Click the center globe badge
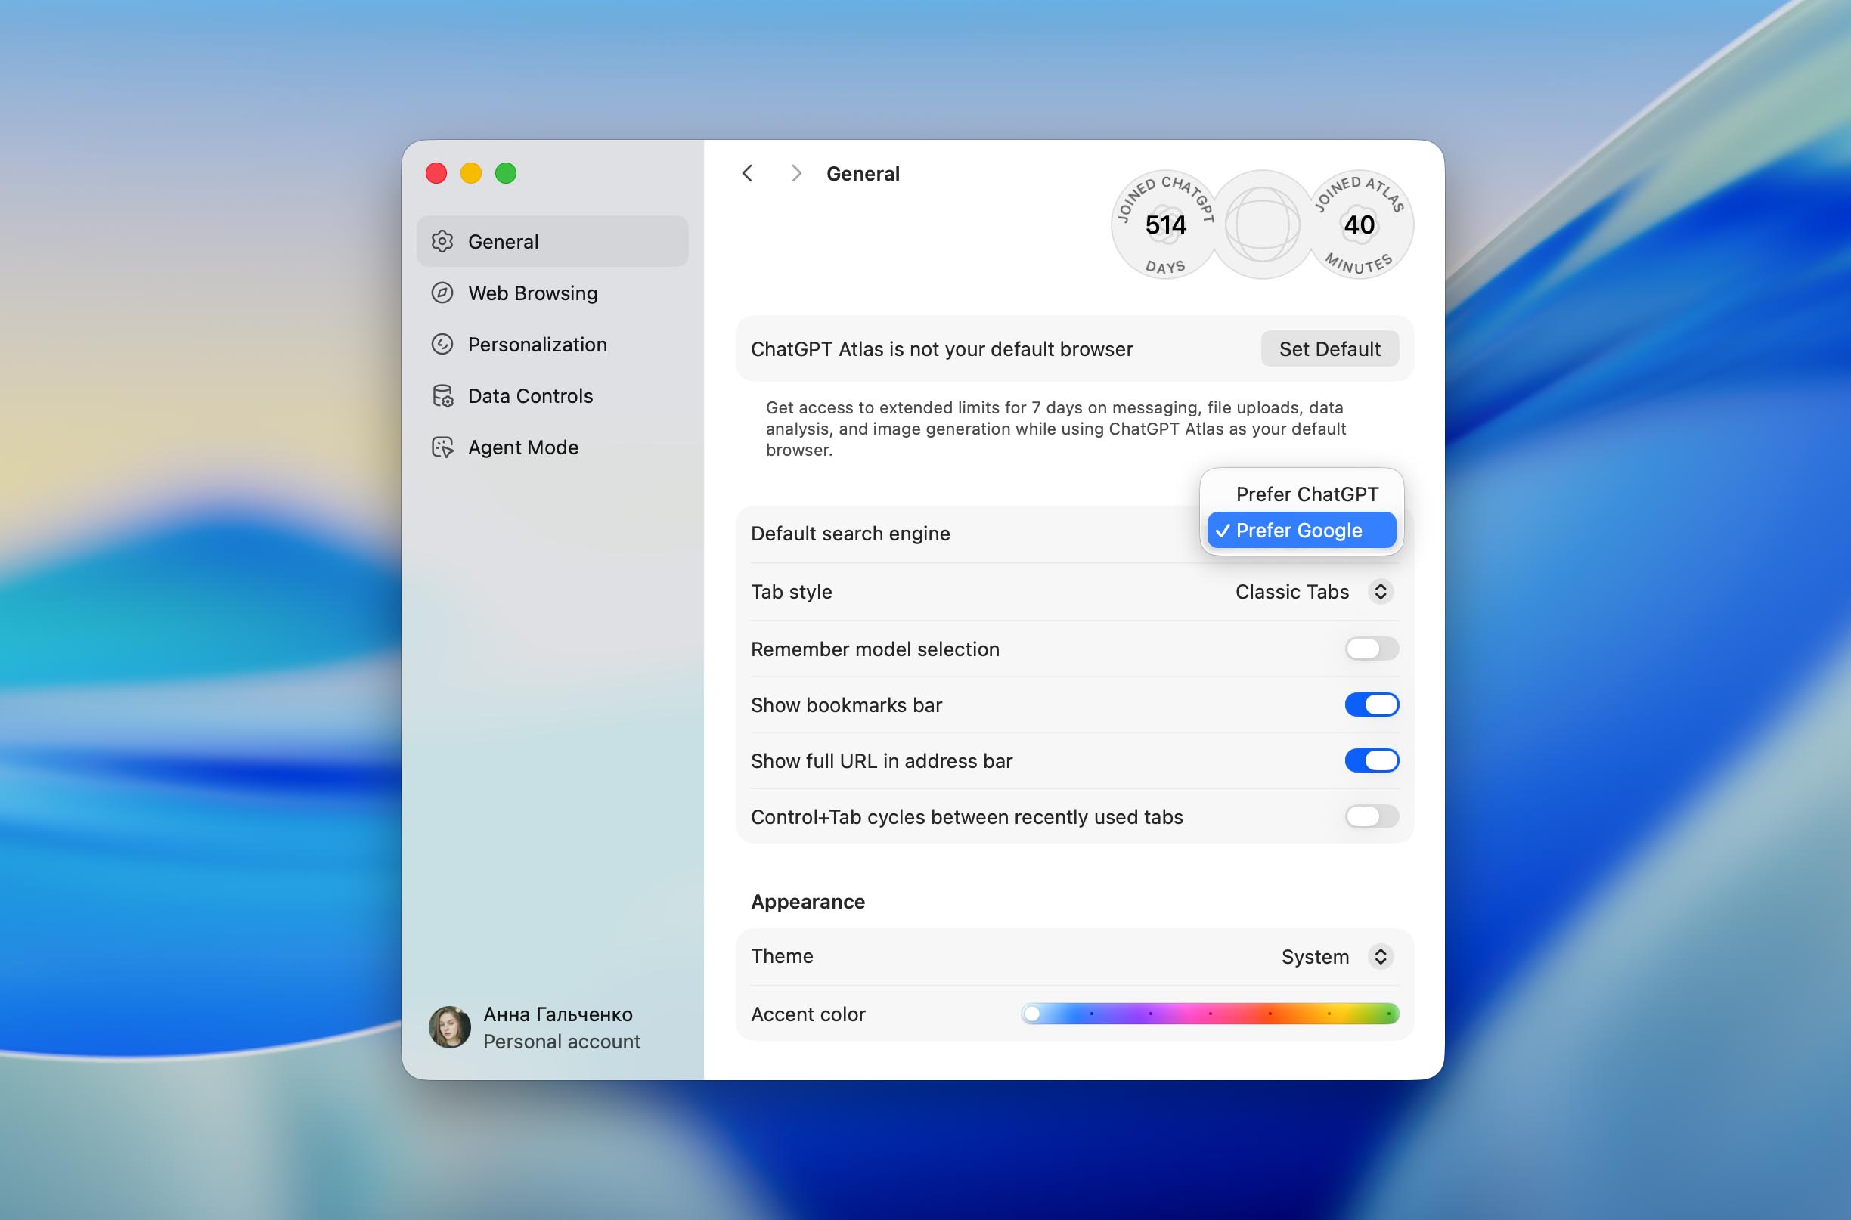Screen dimensions: 1851x1220 click(1262, 224)
